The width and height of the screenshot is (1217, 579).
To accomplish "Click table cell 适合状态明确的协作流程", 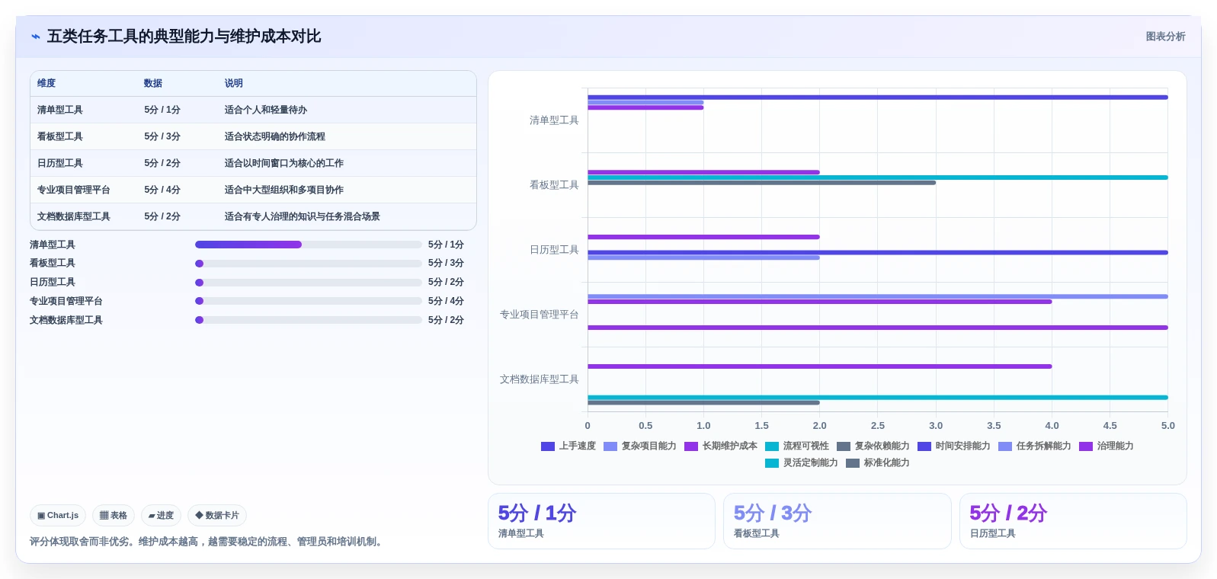I will 274,136.
